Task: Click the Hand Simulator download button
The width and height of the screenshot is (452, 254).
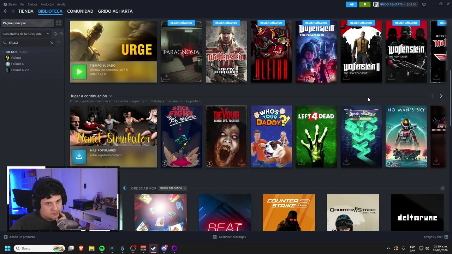Action: point(79,157)
